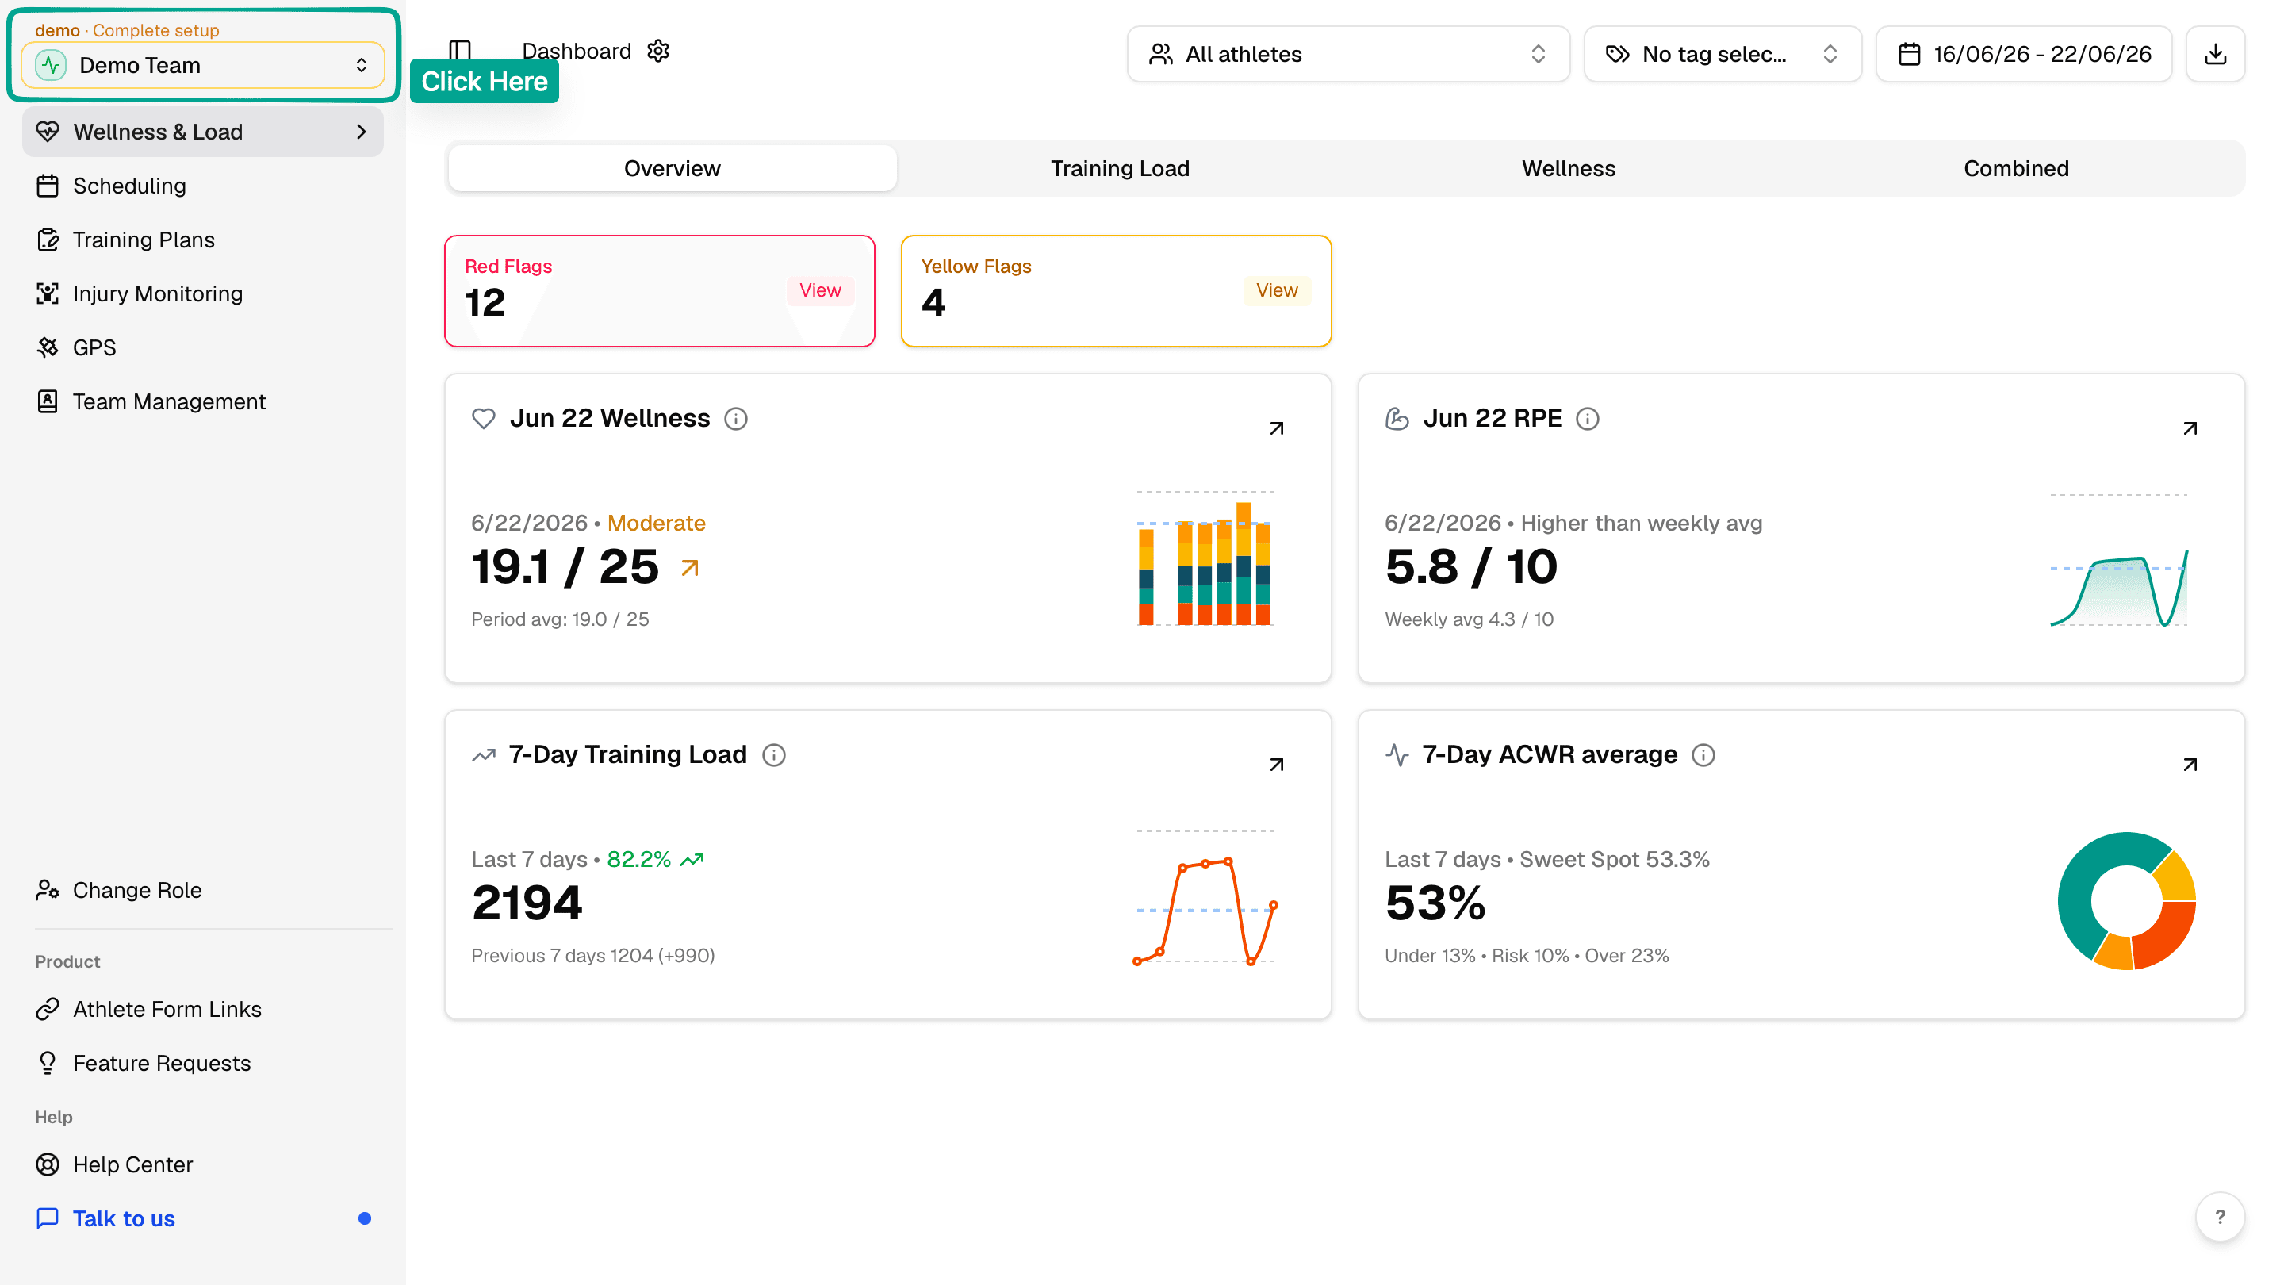Open Jun 22 Wellness detail arrow
The width and height of the screenshot is (2284, 1285).
(x=1277, y=428)
